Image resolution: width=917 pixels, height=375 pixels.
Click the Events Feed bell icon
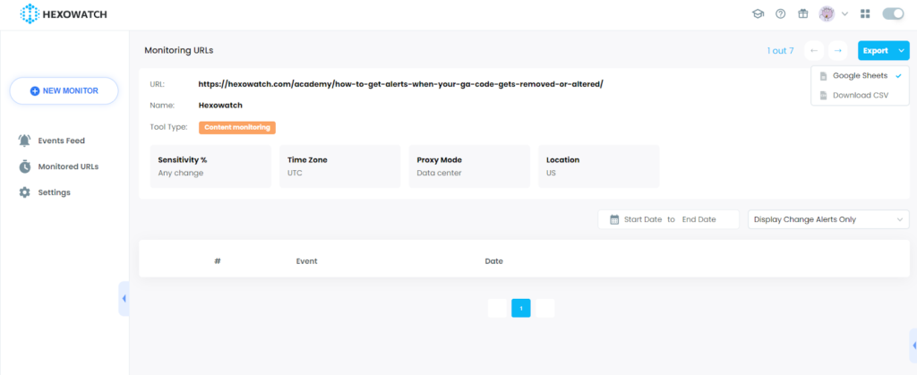click(x=24, y=141)
